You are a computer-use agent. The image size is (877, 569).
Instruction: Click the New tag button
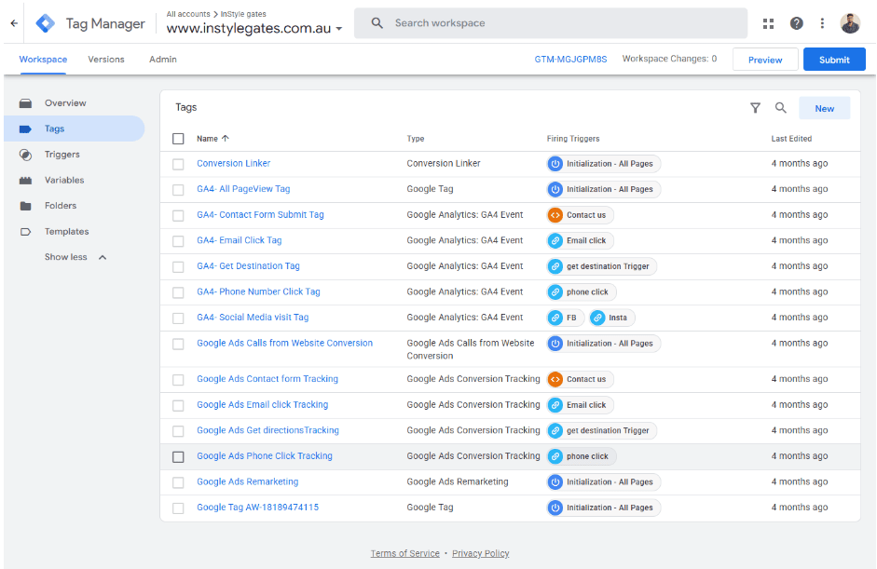[x=825, y=108]
